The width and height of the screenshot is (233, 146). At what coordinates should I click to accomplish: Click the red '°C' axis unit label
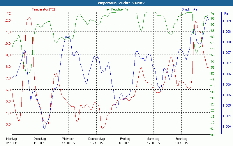point(9,13)
